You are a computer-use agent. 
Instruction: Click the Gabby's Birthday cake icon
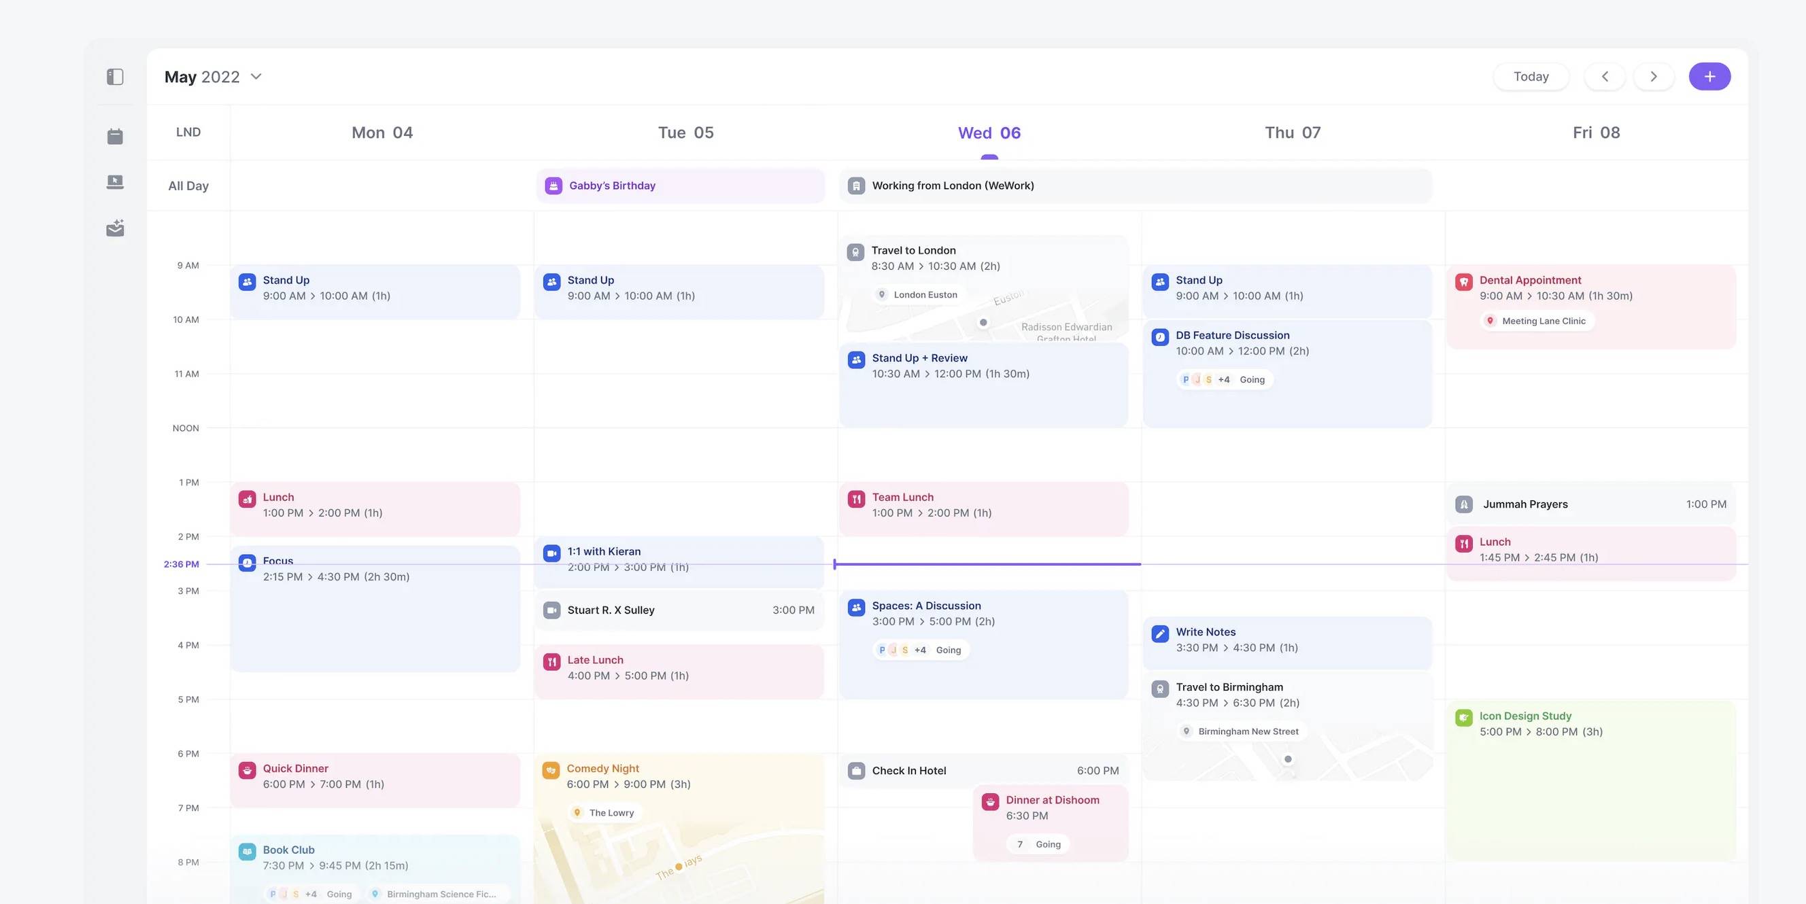553,186
